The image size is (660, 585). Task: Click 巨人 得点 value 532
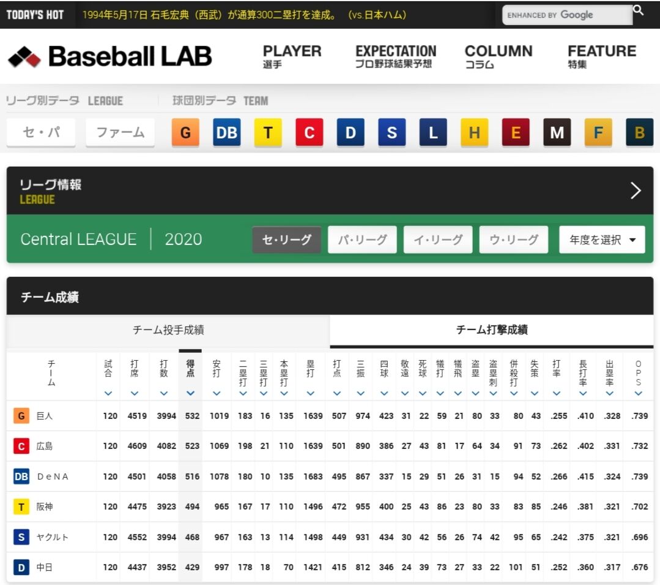click(x=192, y=416)
